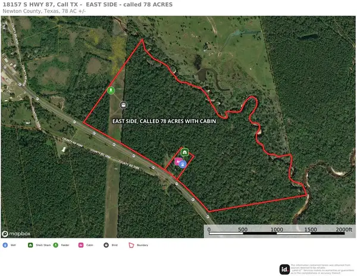The image size is (357, 276).
Task: Open the mapbox logo link
Action: point(16,234)
